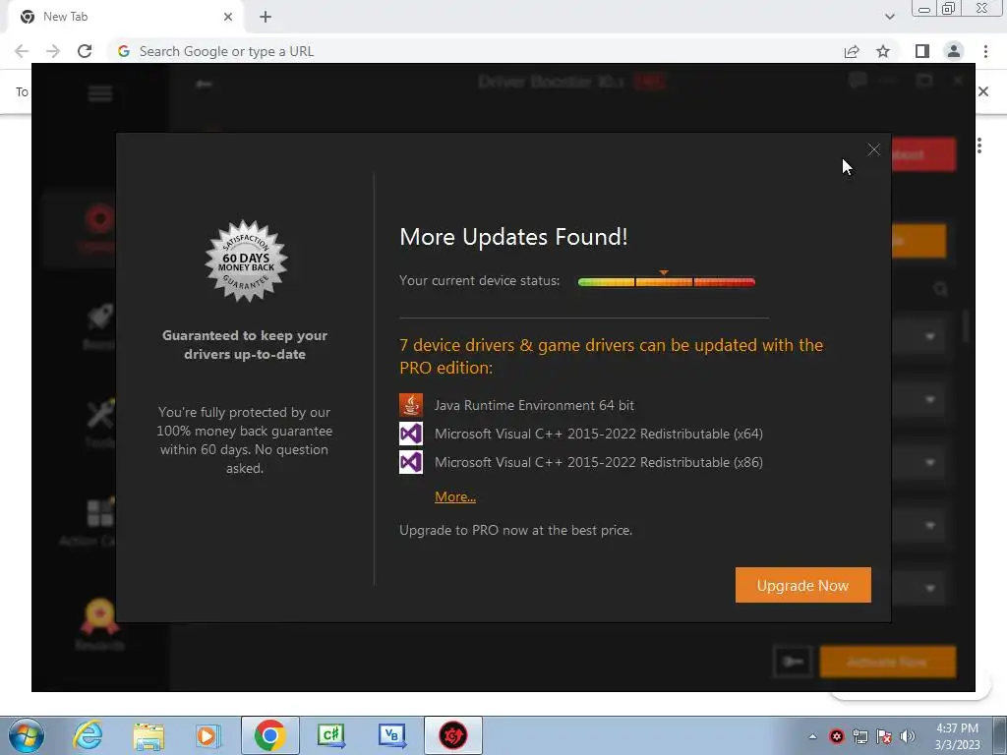Open Driver Booster Tools section
Screen dimensions: 1007x755
[100, 423]
